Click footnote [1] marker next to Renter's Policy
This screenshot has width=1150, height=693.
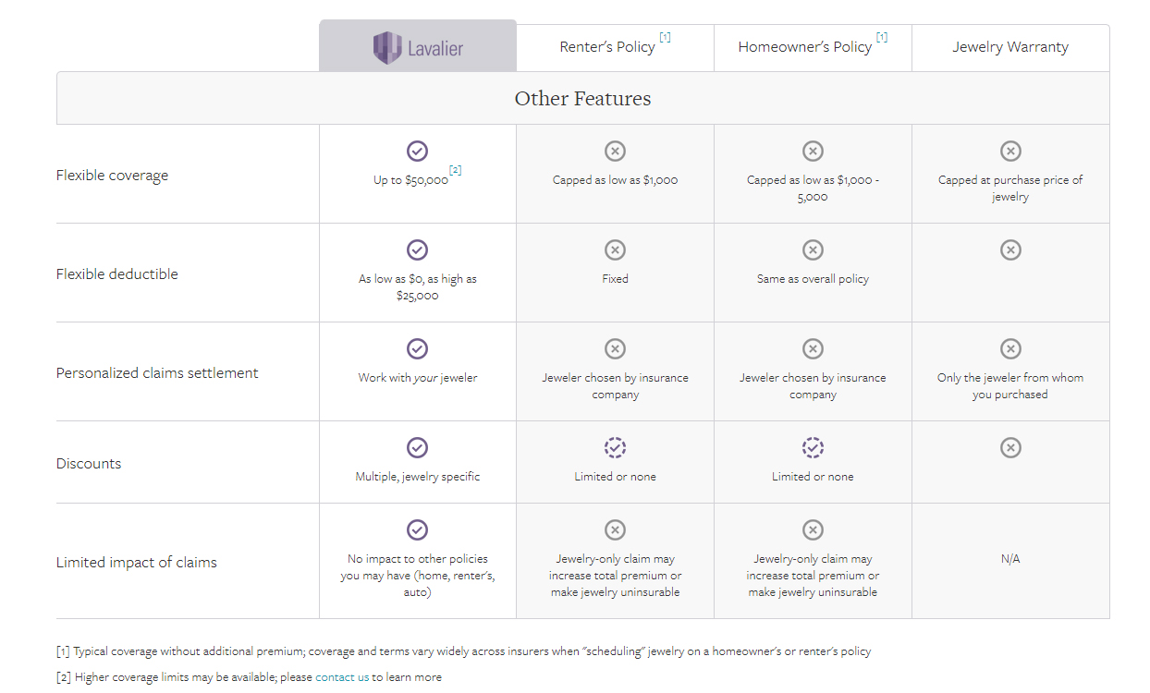[665, 37]
